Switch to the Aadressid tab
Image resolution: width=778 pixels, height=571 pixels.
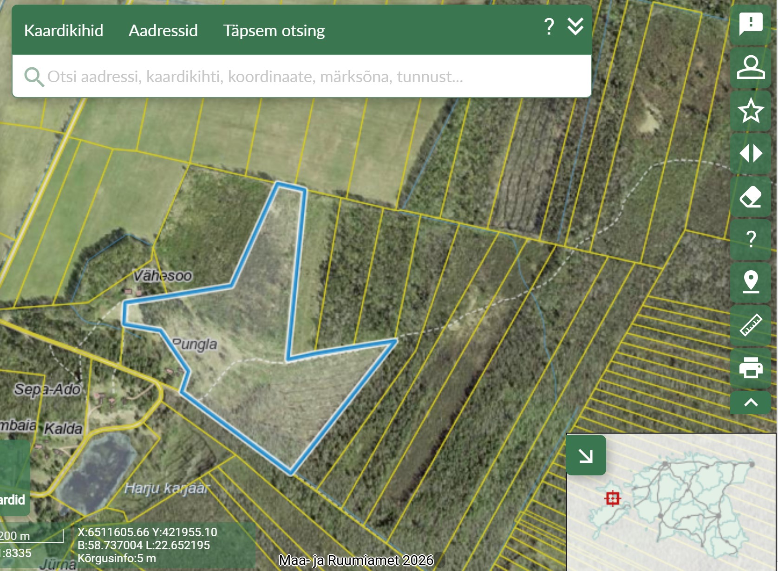tap(163, 31)
